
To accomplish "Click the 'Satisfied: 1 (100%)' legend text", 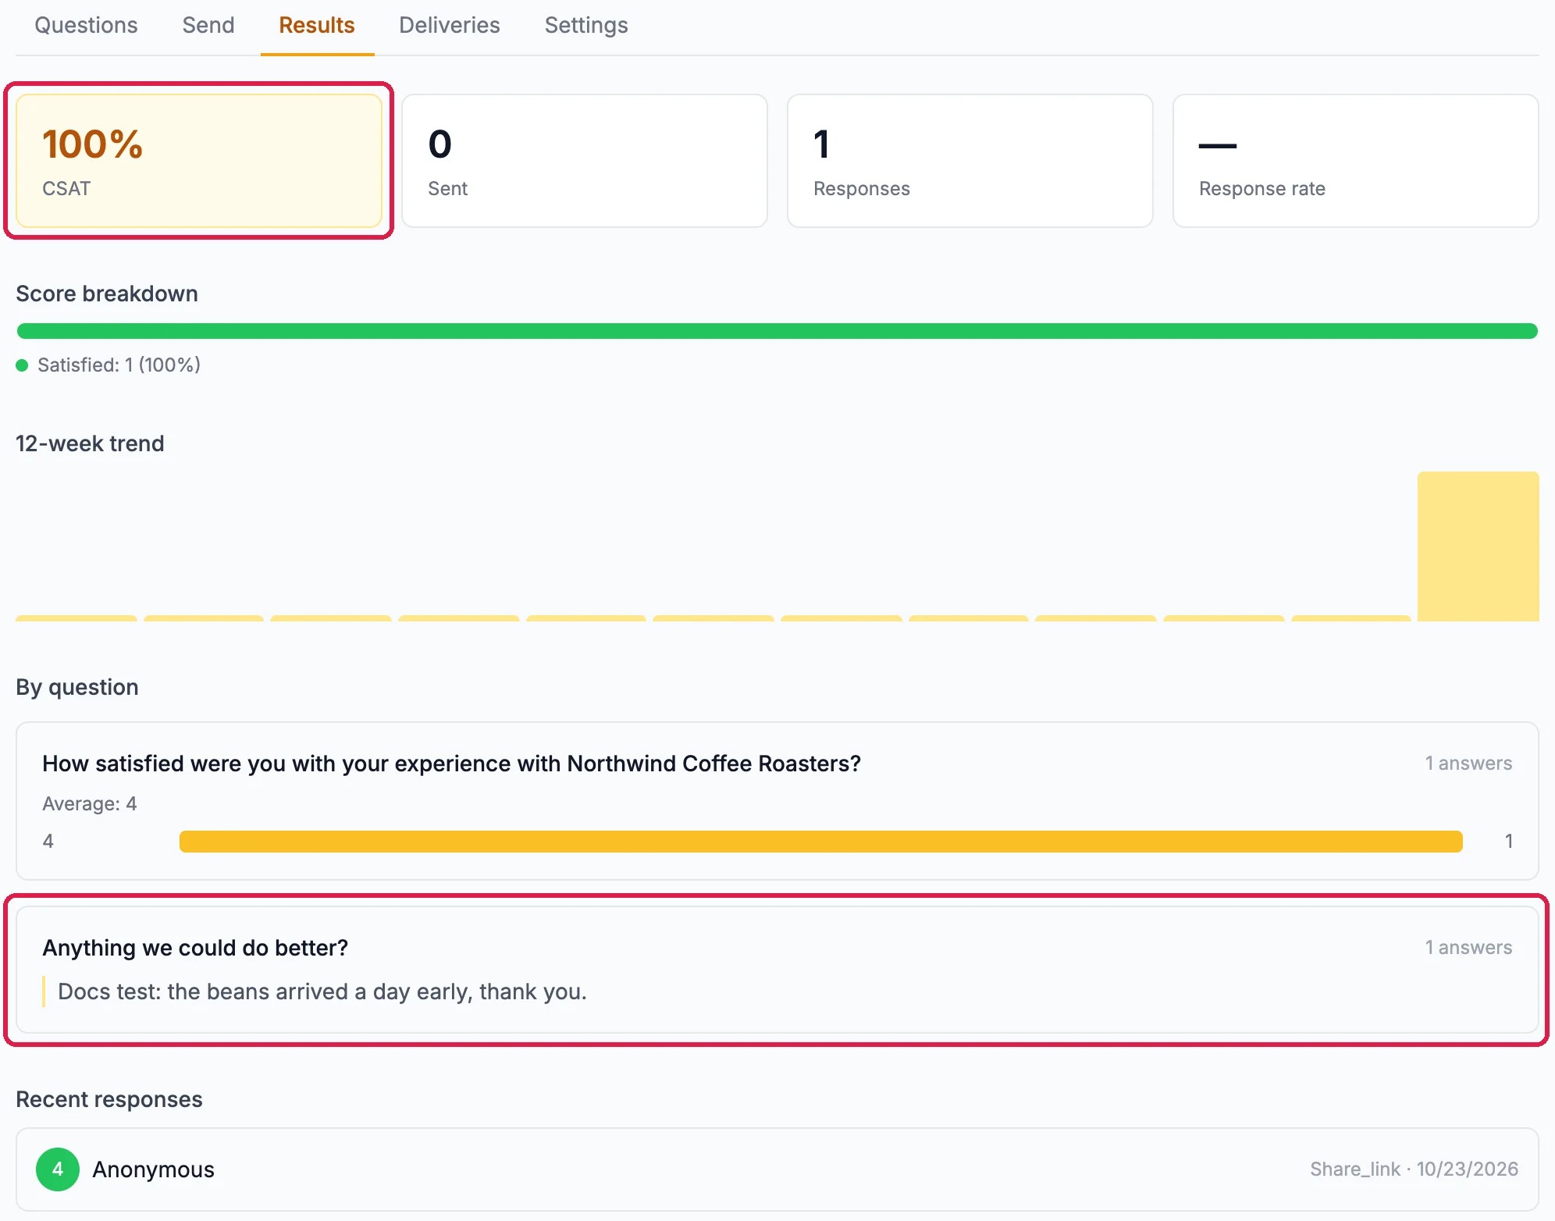I will [119, 365].
